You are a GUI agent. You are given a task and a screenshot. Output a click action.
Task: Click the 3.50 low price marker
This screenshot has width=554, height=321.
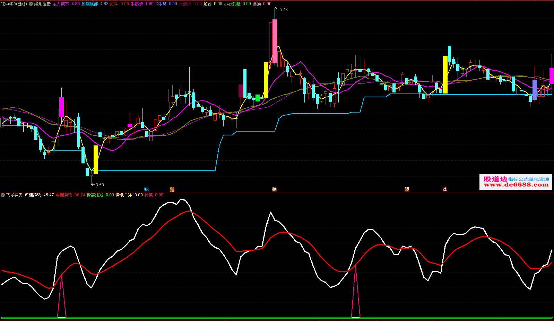[99, 185]
